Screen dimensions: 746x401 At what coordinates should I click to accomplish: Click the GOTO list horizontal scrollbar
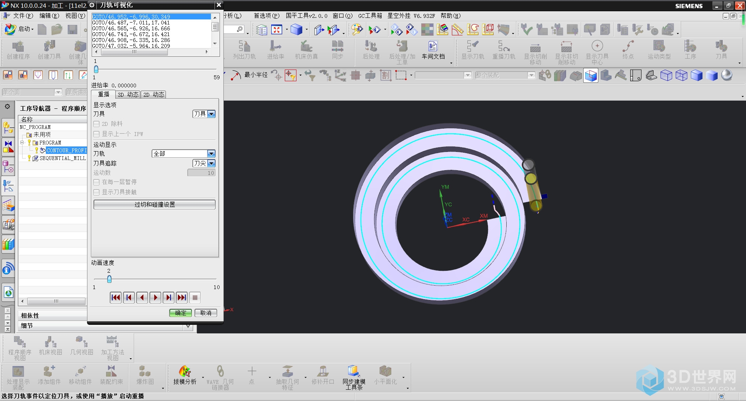pyautogui.click(x=134, y=52)
